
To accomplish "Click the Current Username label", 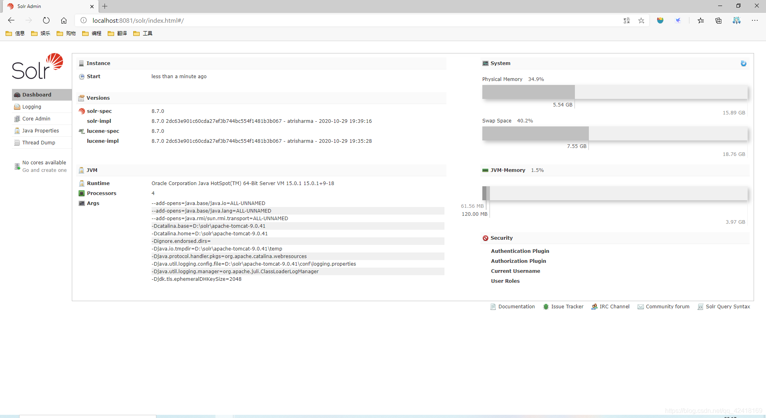I will pyautogui.click(x=515, y=271).
